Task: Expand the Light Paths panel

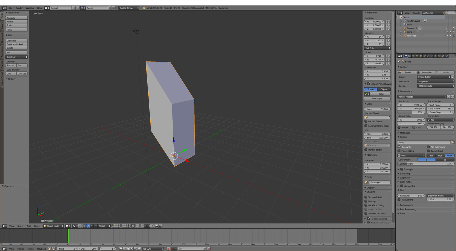Action: [406, 182]
